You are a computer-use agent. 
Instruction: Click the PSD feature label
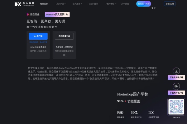[x=120, y=113]
